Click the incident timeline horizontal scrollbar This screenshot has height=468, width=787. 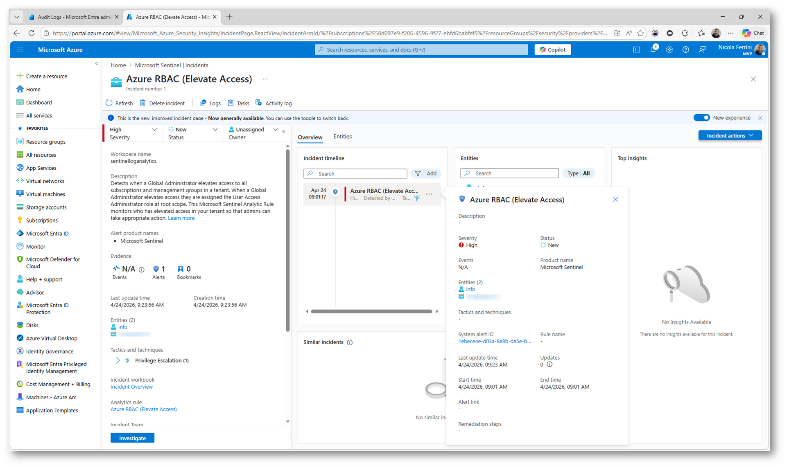[x=371, y=311]
